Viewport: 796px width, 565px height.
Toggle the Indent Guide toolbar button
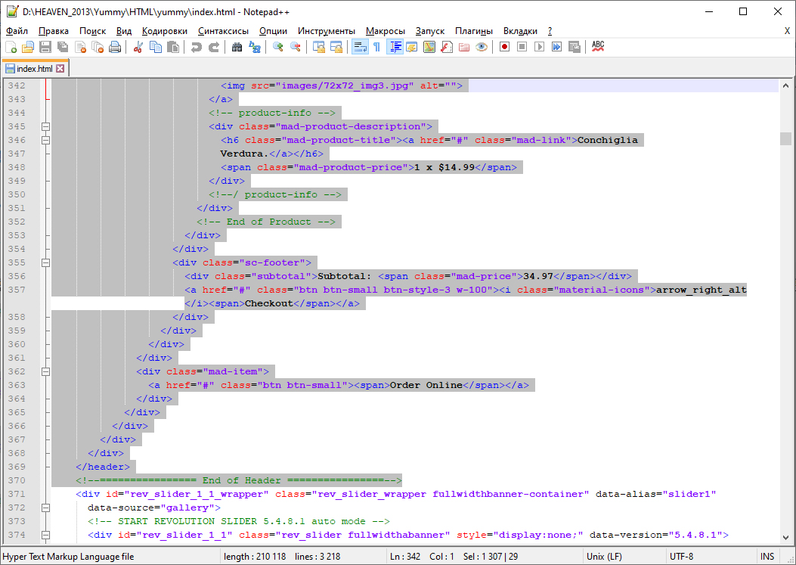click(x=395, y=47)
